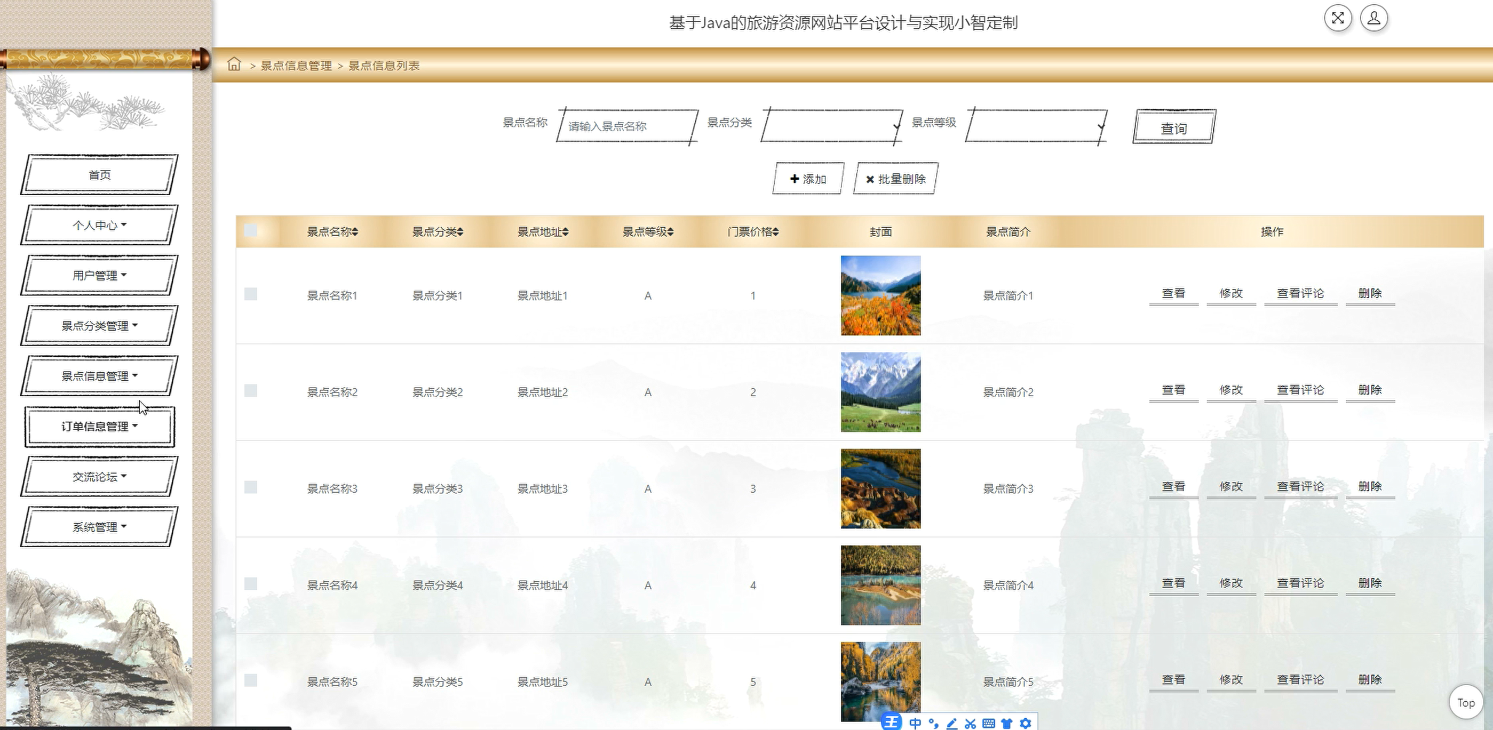Click the IME handwriting pen icon
Image resolution: width=1493 pixels, height=730 pixels.
point(952,723)
